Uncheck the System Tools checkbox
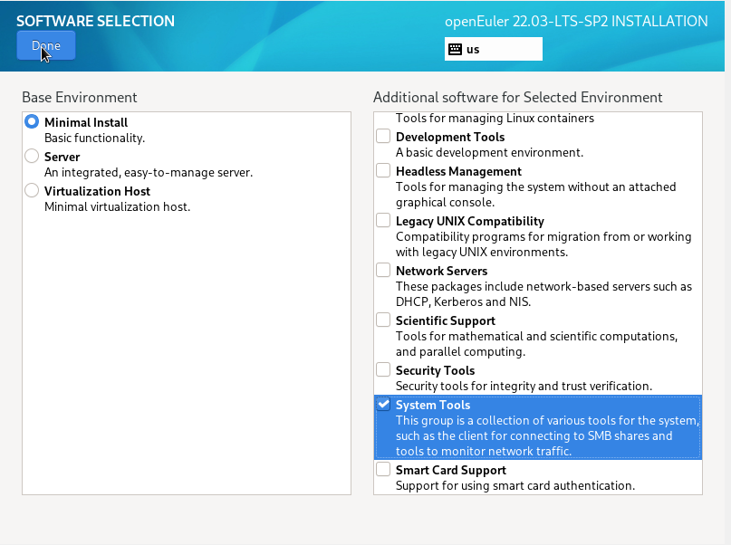The width and height of the screenshot is (731, 545). 383,405
